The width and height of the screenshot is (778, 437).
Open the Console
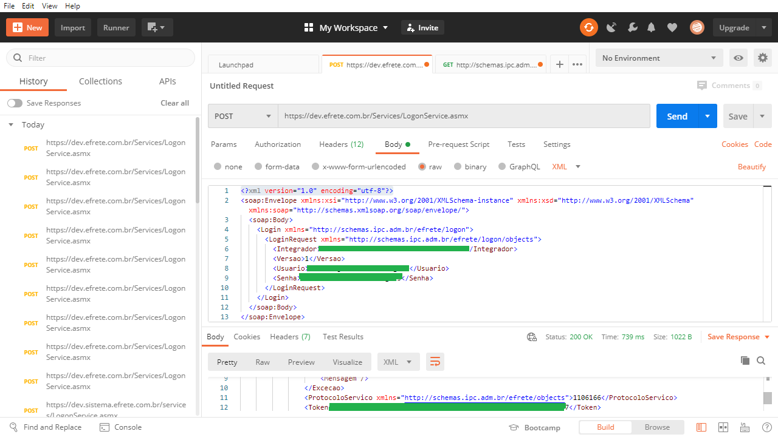(x=120, y=427)
